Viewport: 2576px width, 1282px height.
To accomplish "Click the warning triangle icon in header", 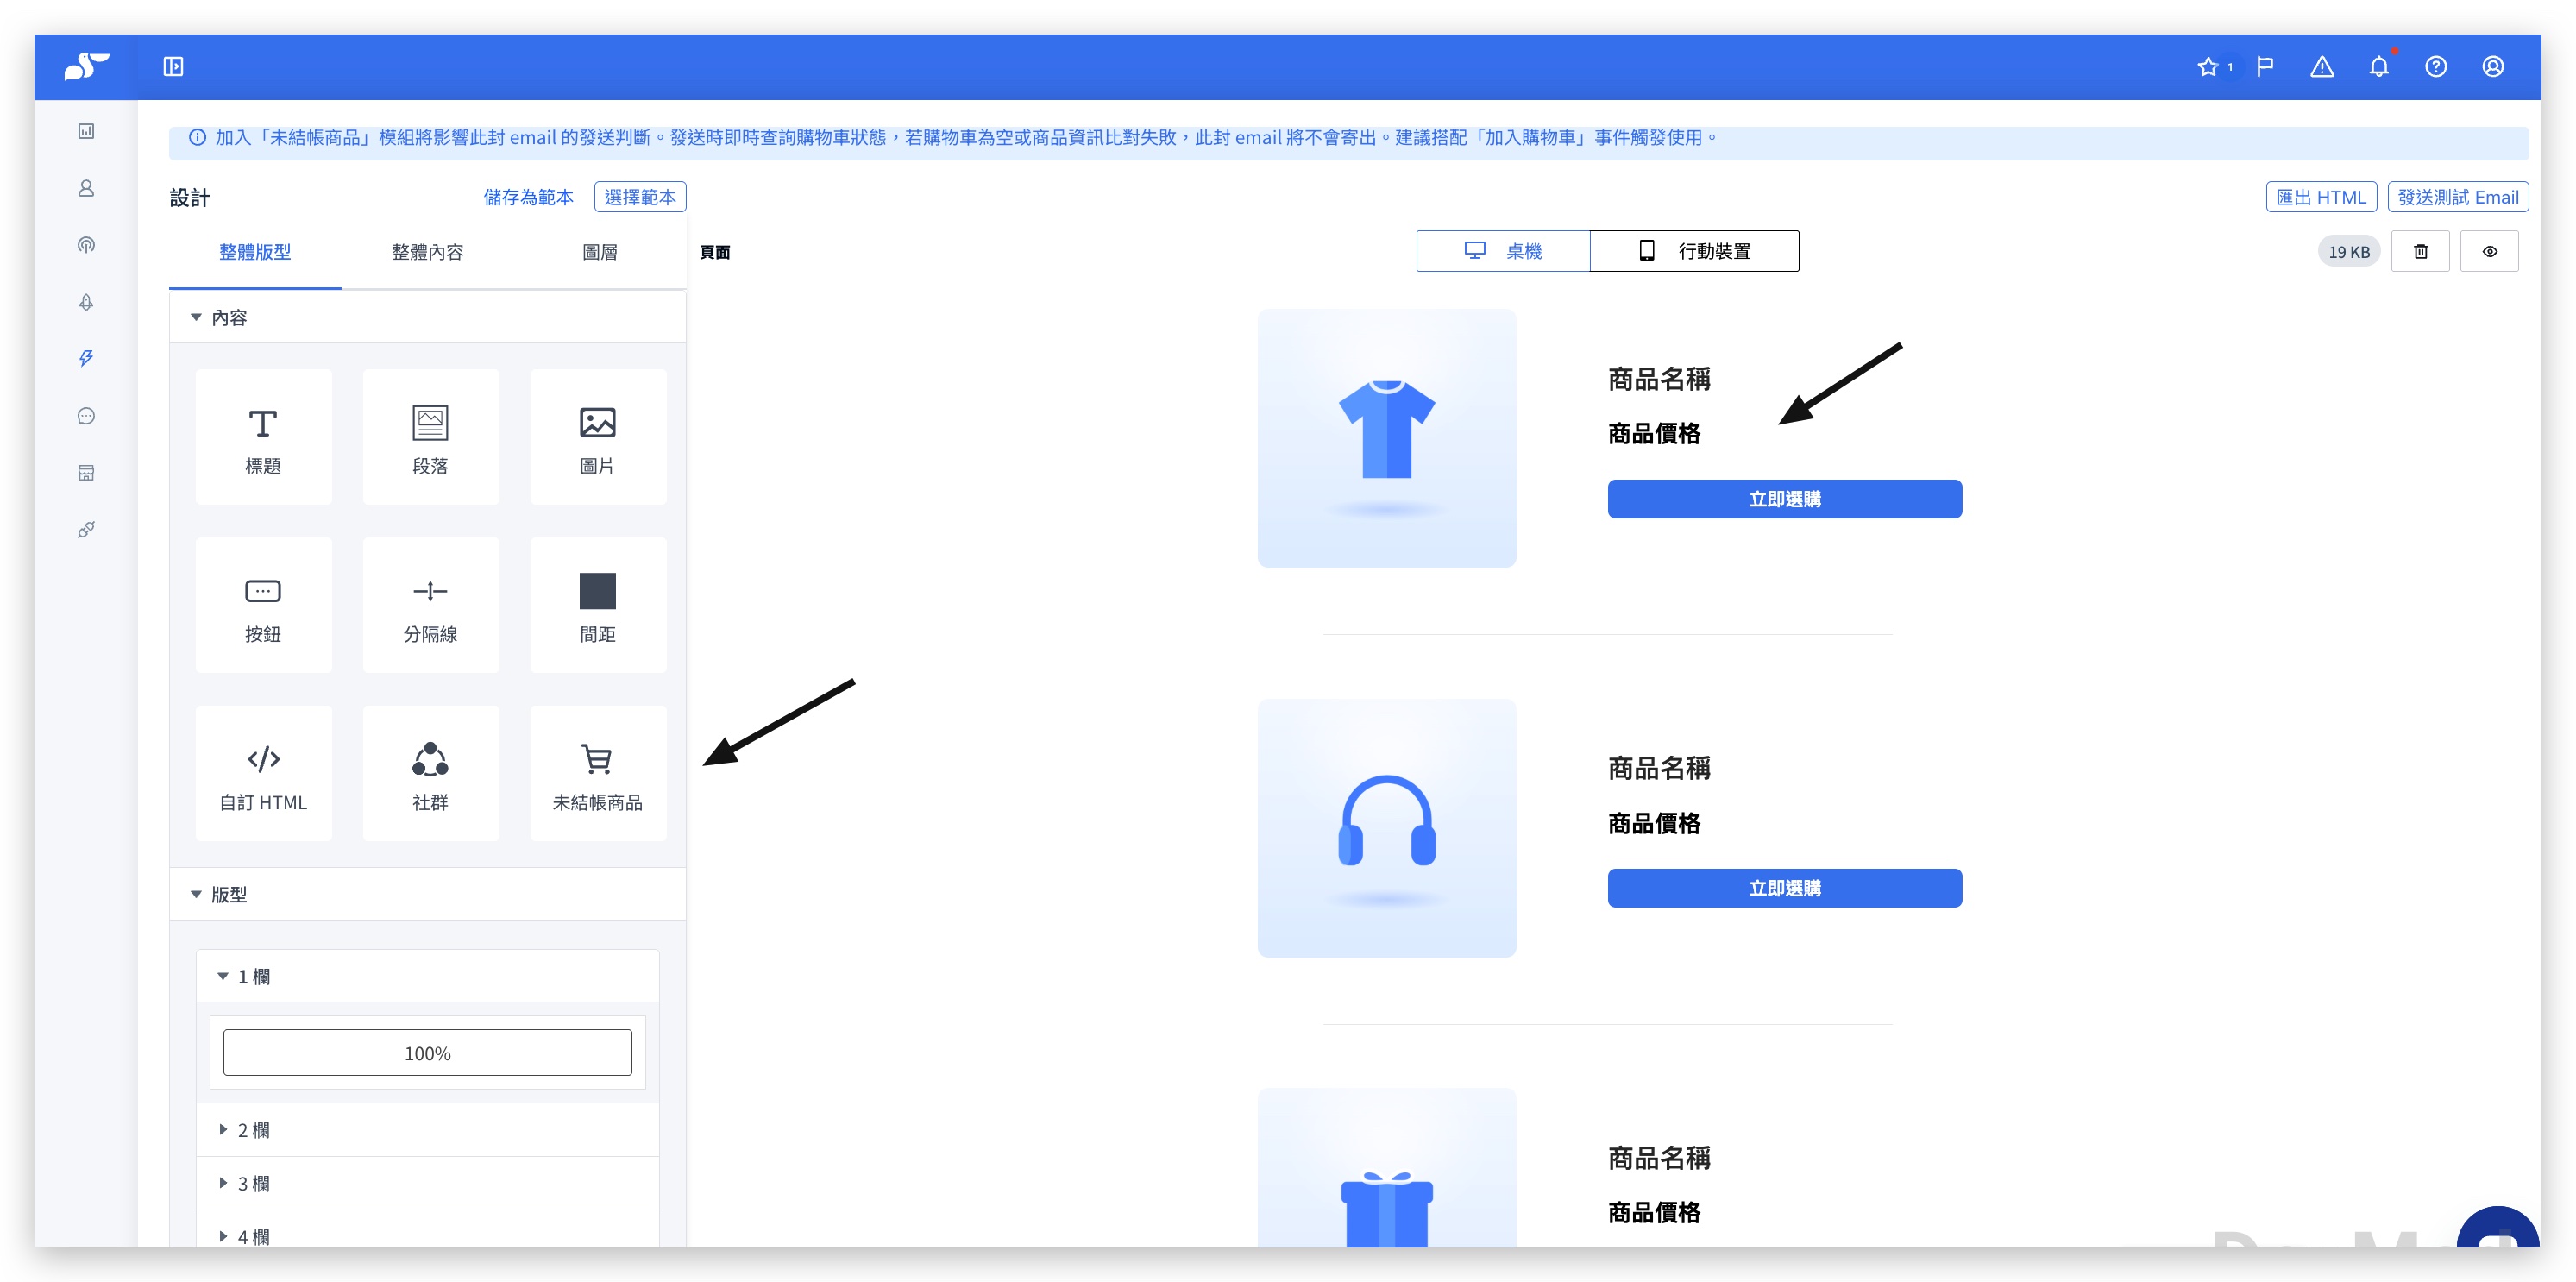I will tap(2322, 67).
